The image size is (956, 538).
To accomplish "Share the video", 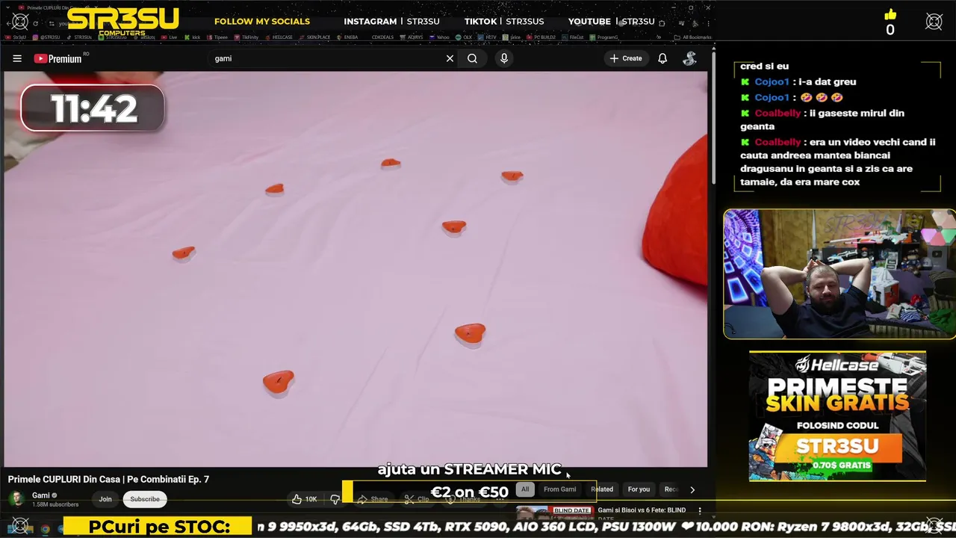I will pos(373,499).
